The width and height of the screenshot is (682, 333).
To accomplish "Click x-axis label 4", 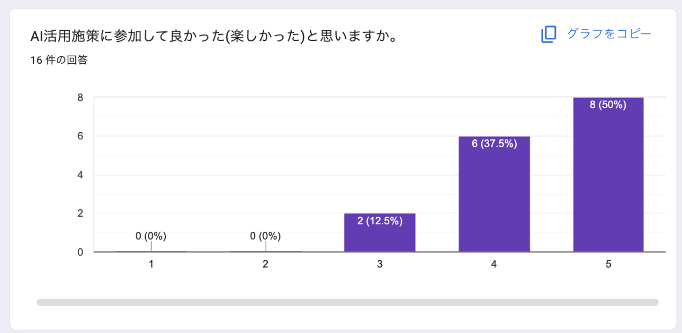I will coord(494,265).
